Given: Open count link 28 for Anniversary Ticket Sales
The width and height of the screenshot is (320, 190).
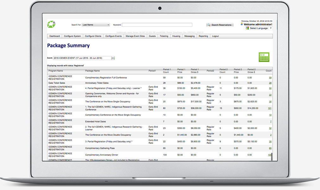Looking at the screenshot, I should tap(270, 83).
